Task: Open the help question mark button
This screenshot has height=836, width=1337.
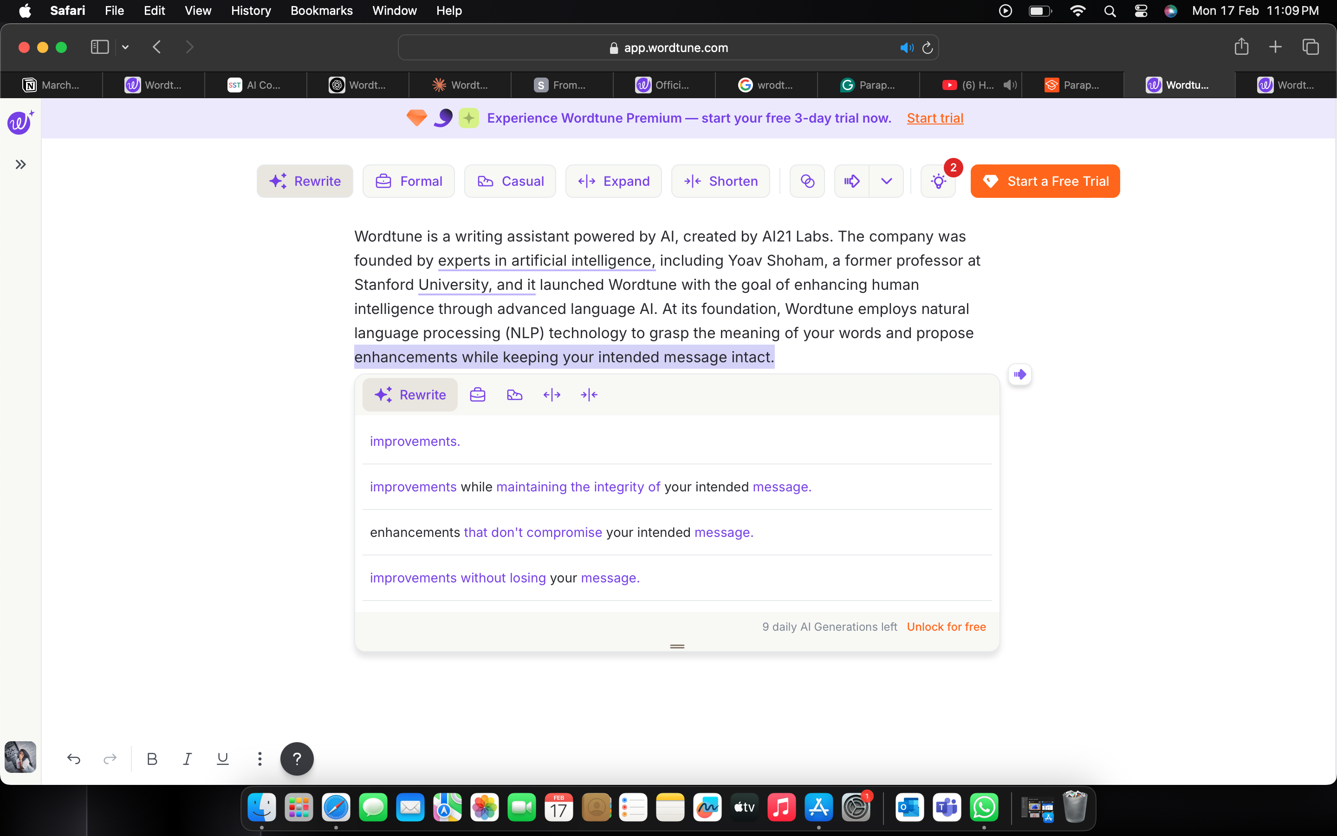Action: pos(297,758)
